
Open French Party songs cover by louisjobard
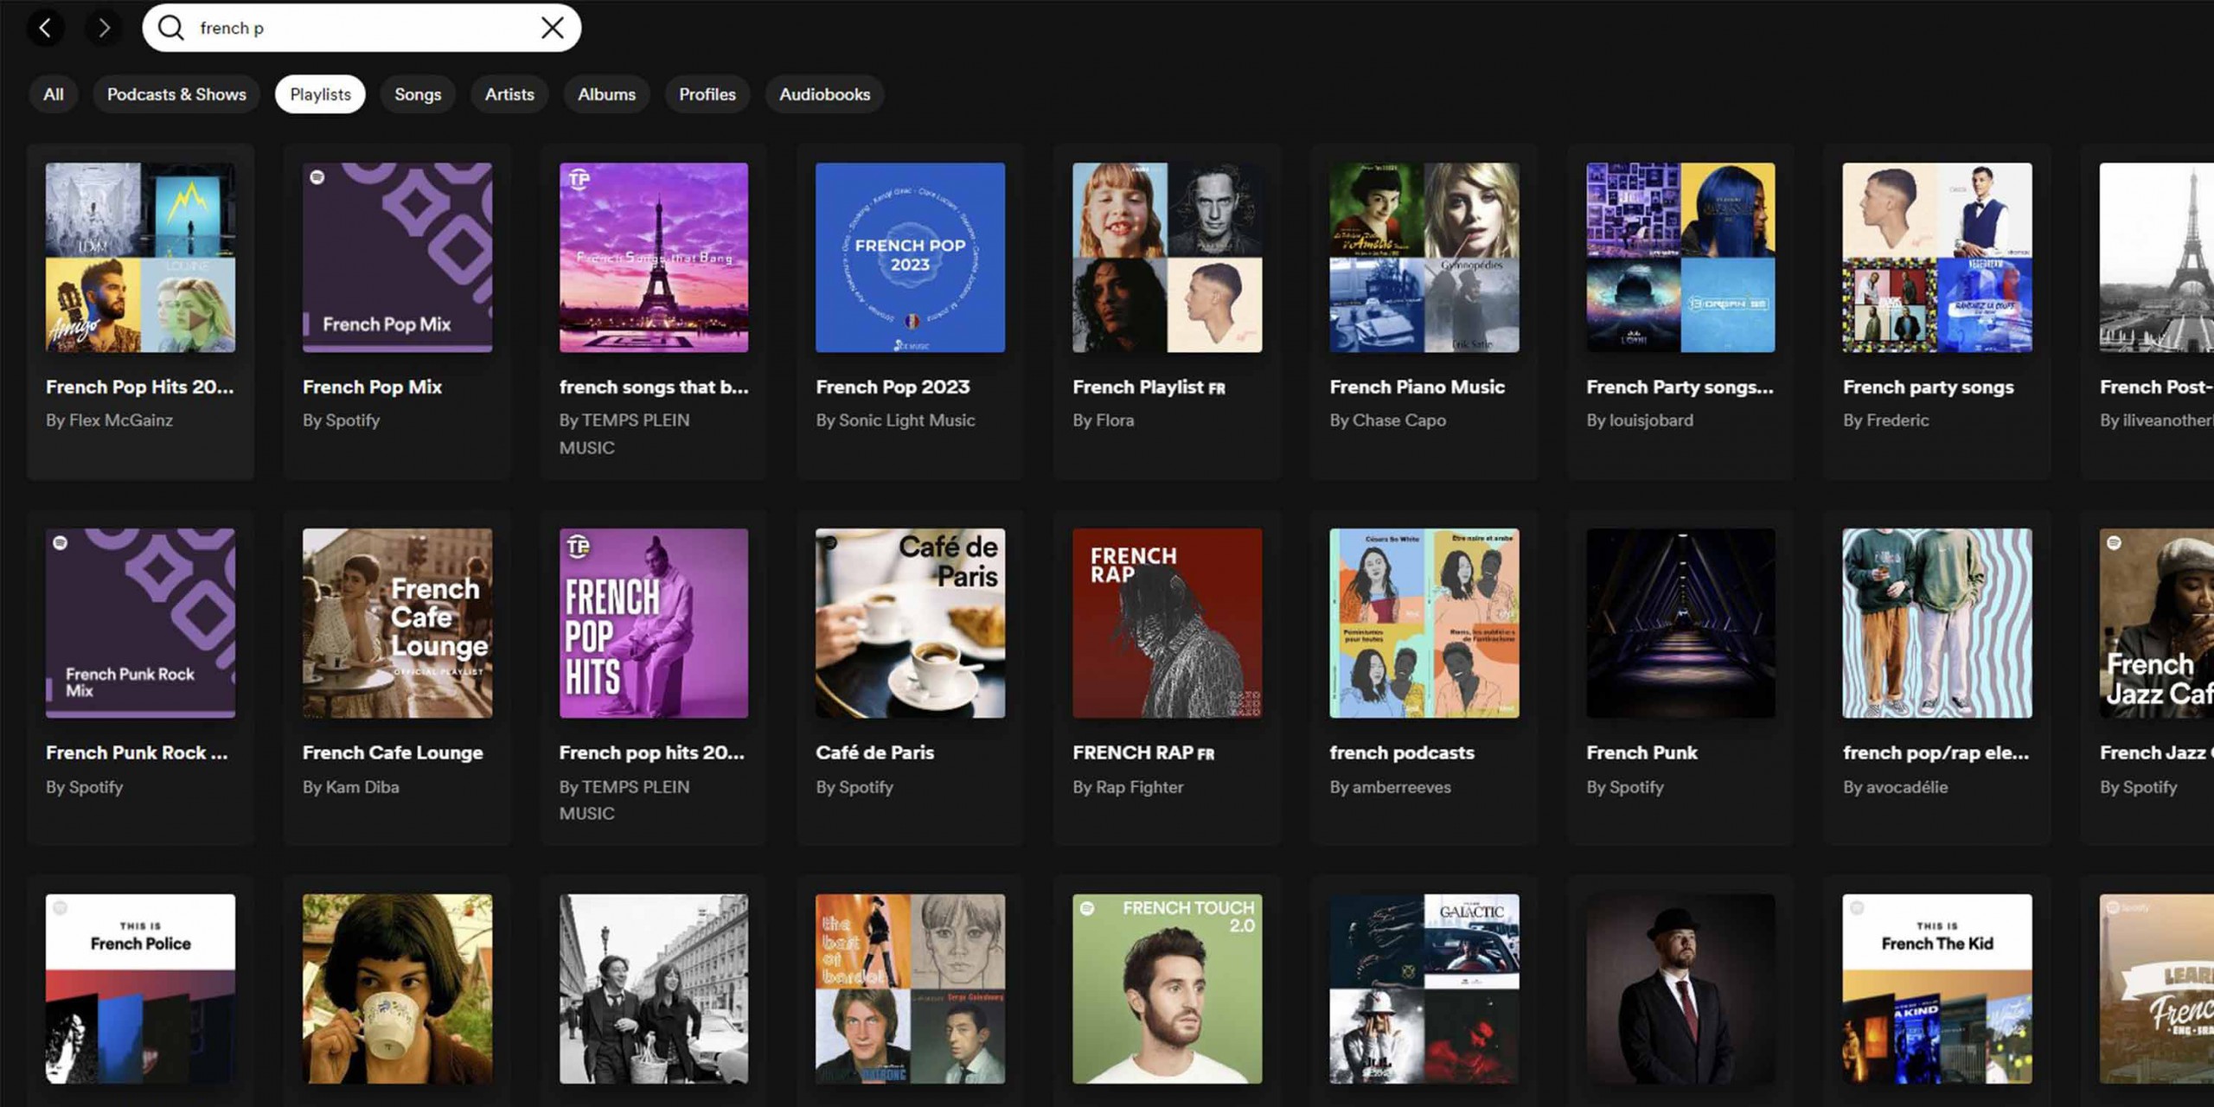click(1680, 258)
